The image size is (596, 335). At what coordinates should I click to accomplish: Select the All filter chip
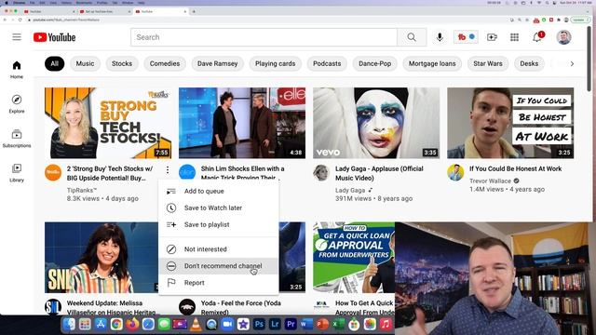[x=54, y=63]
